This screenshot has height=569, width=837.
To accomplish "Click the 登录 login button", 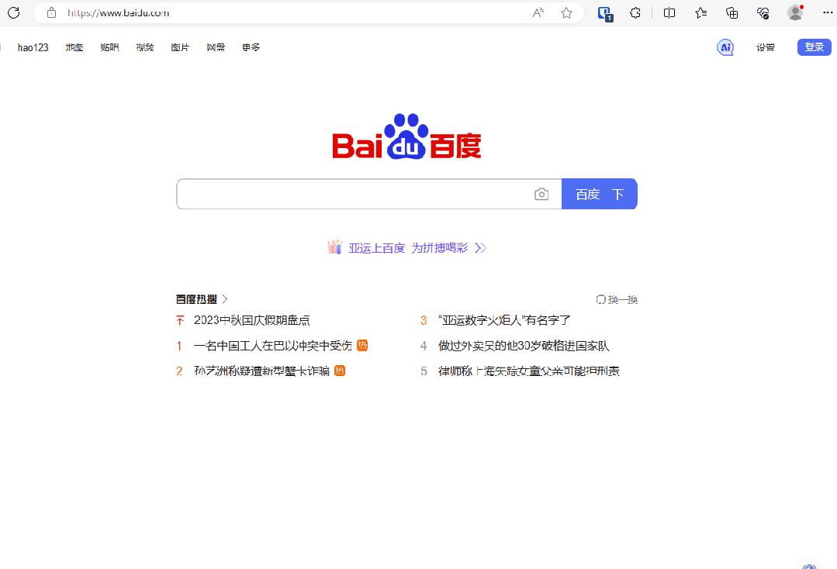I will pyautogui.click(x=814, y=47).
